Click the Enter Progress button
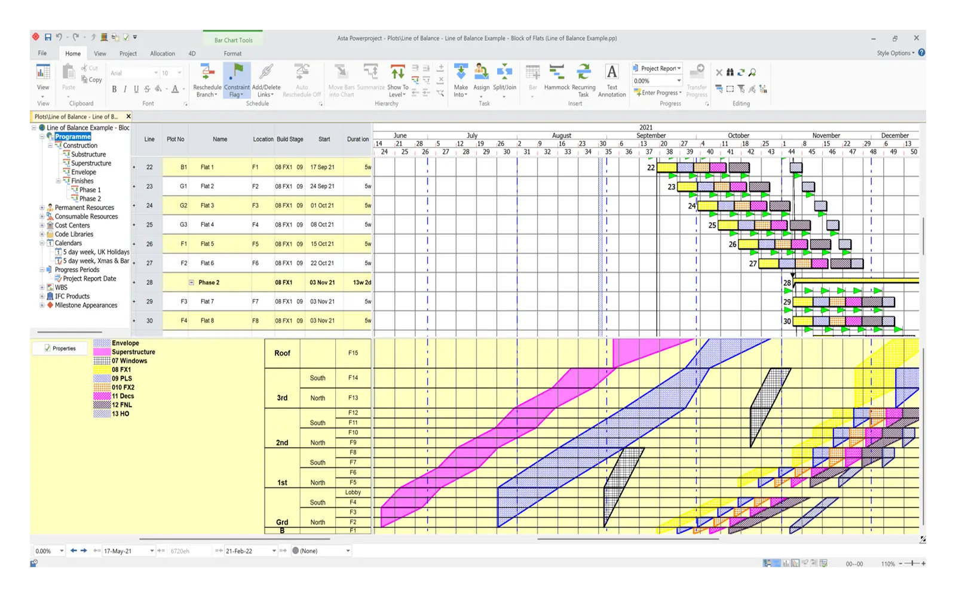 [x=657, y=93]
